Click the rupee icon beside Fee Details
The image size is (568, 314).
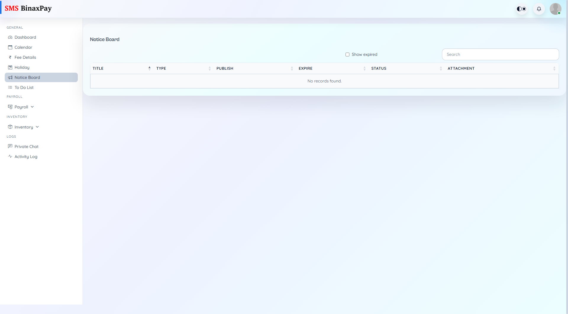pyautogui.click(x=10, y=57)
